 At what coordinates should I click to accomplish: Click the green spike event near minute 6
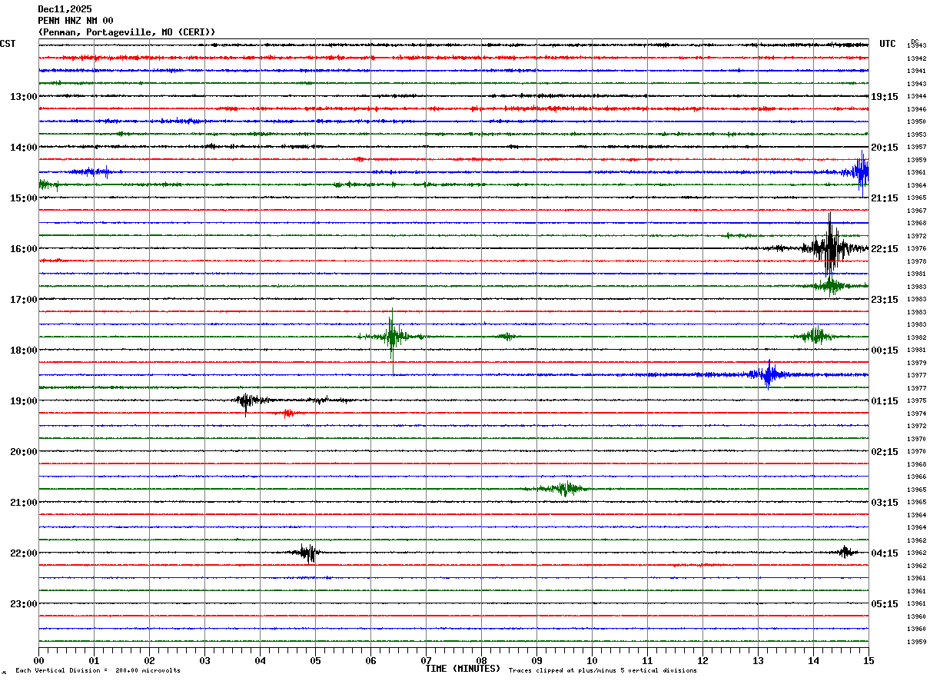392,336
